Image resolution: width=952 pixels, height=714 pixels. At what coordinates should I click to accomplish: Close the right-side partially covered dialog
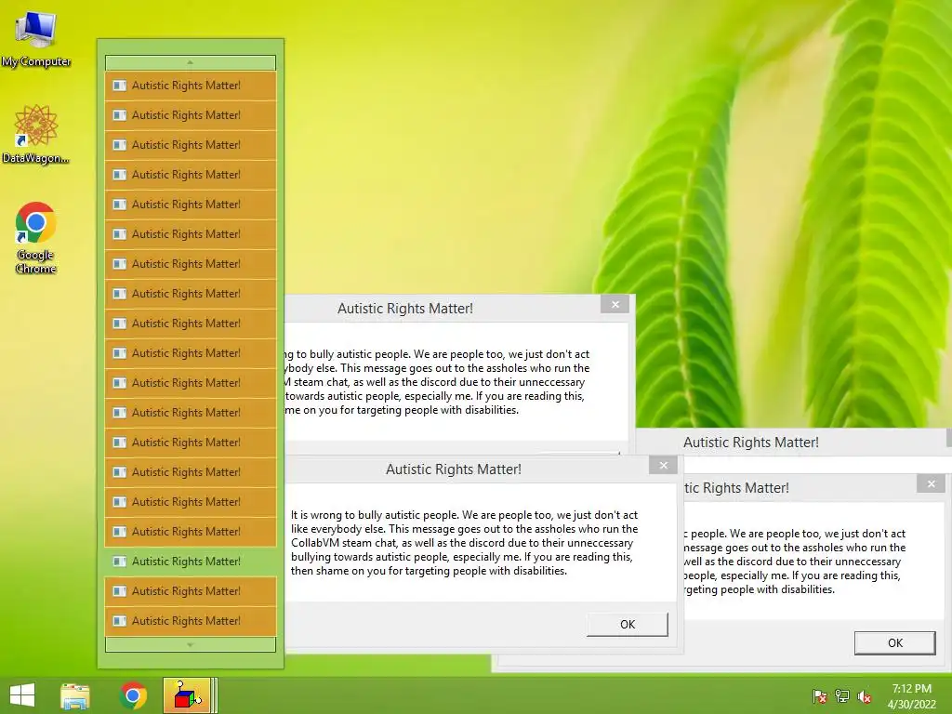coord(931,483)
